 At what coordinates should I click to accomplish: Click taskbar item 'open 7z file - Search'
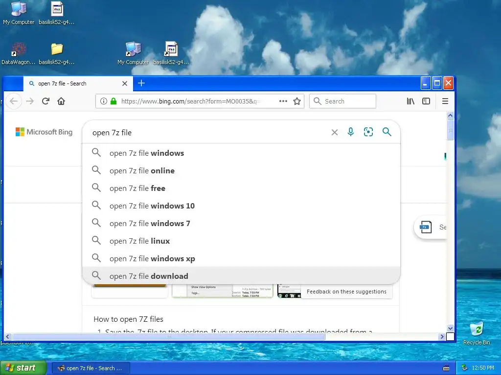click(x=91, y=368)
